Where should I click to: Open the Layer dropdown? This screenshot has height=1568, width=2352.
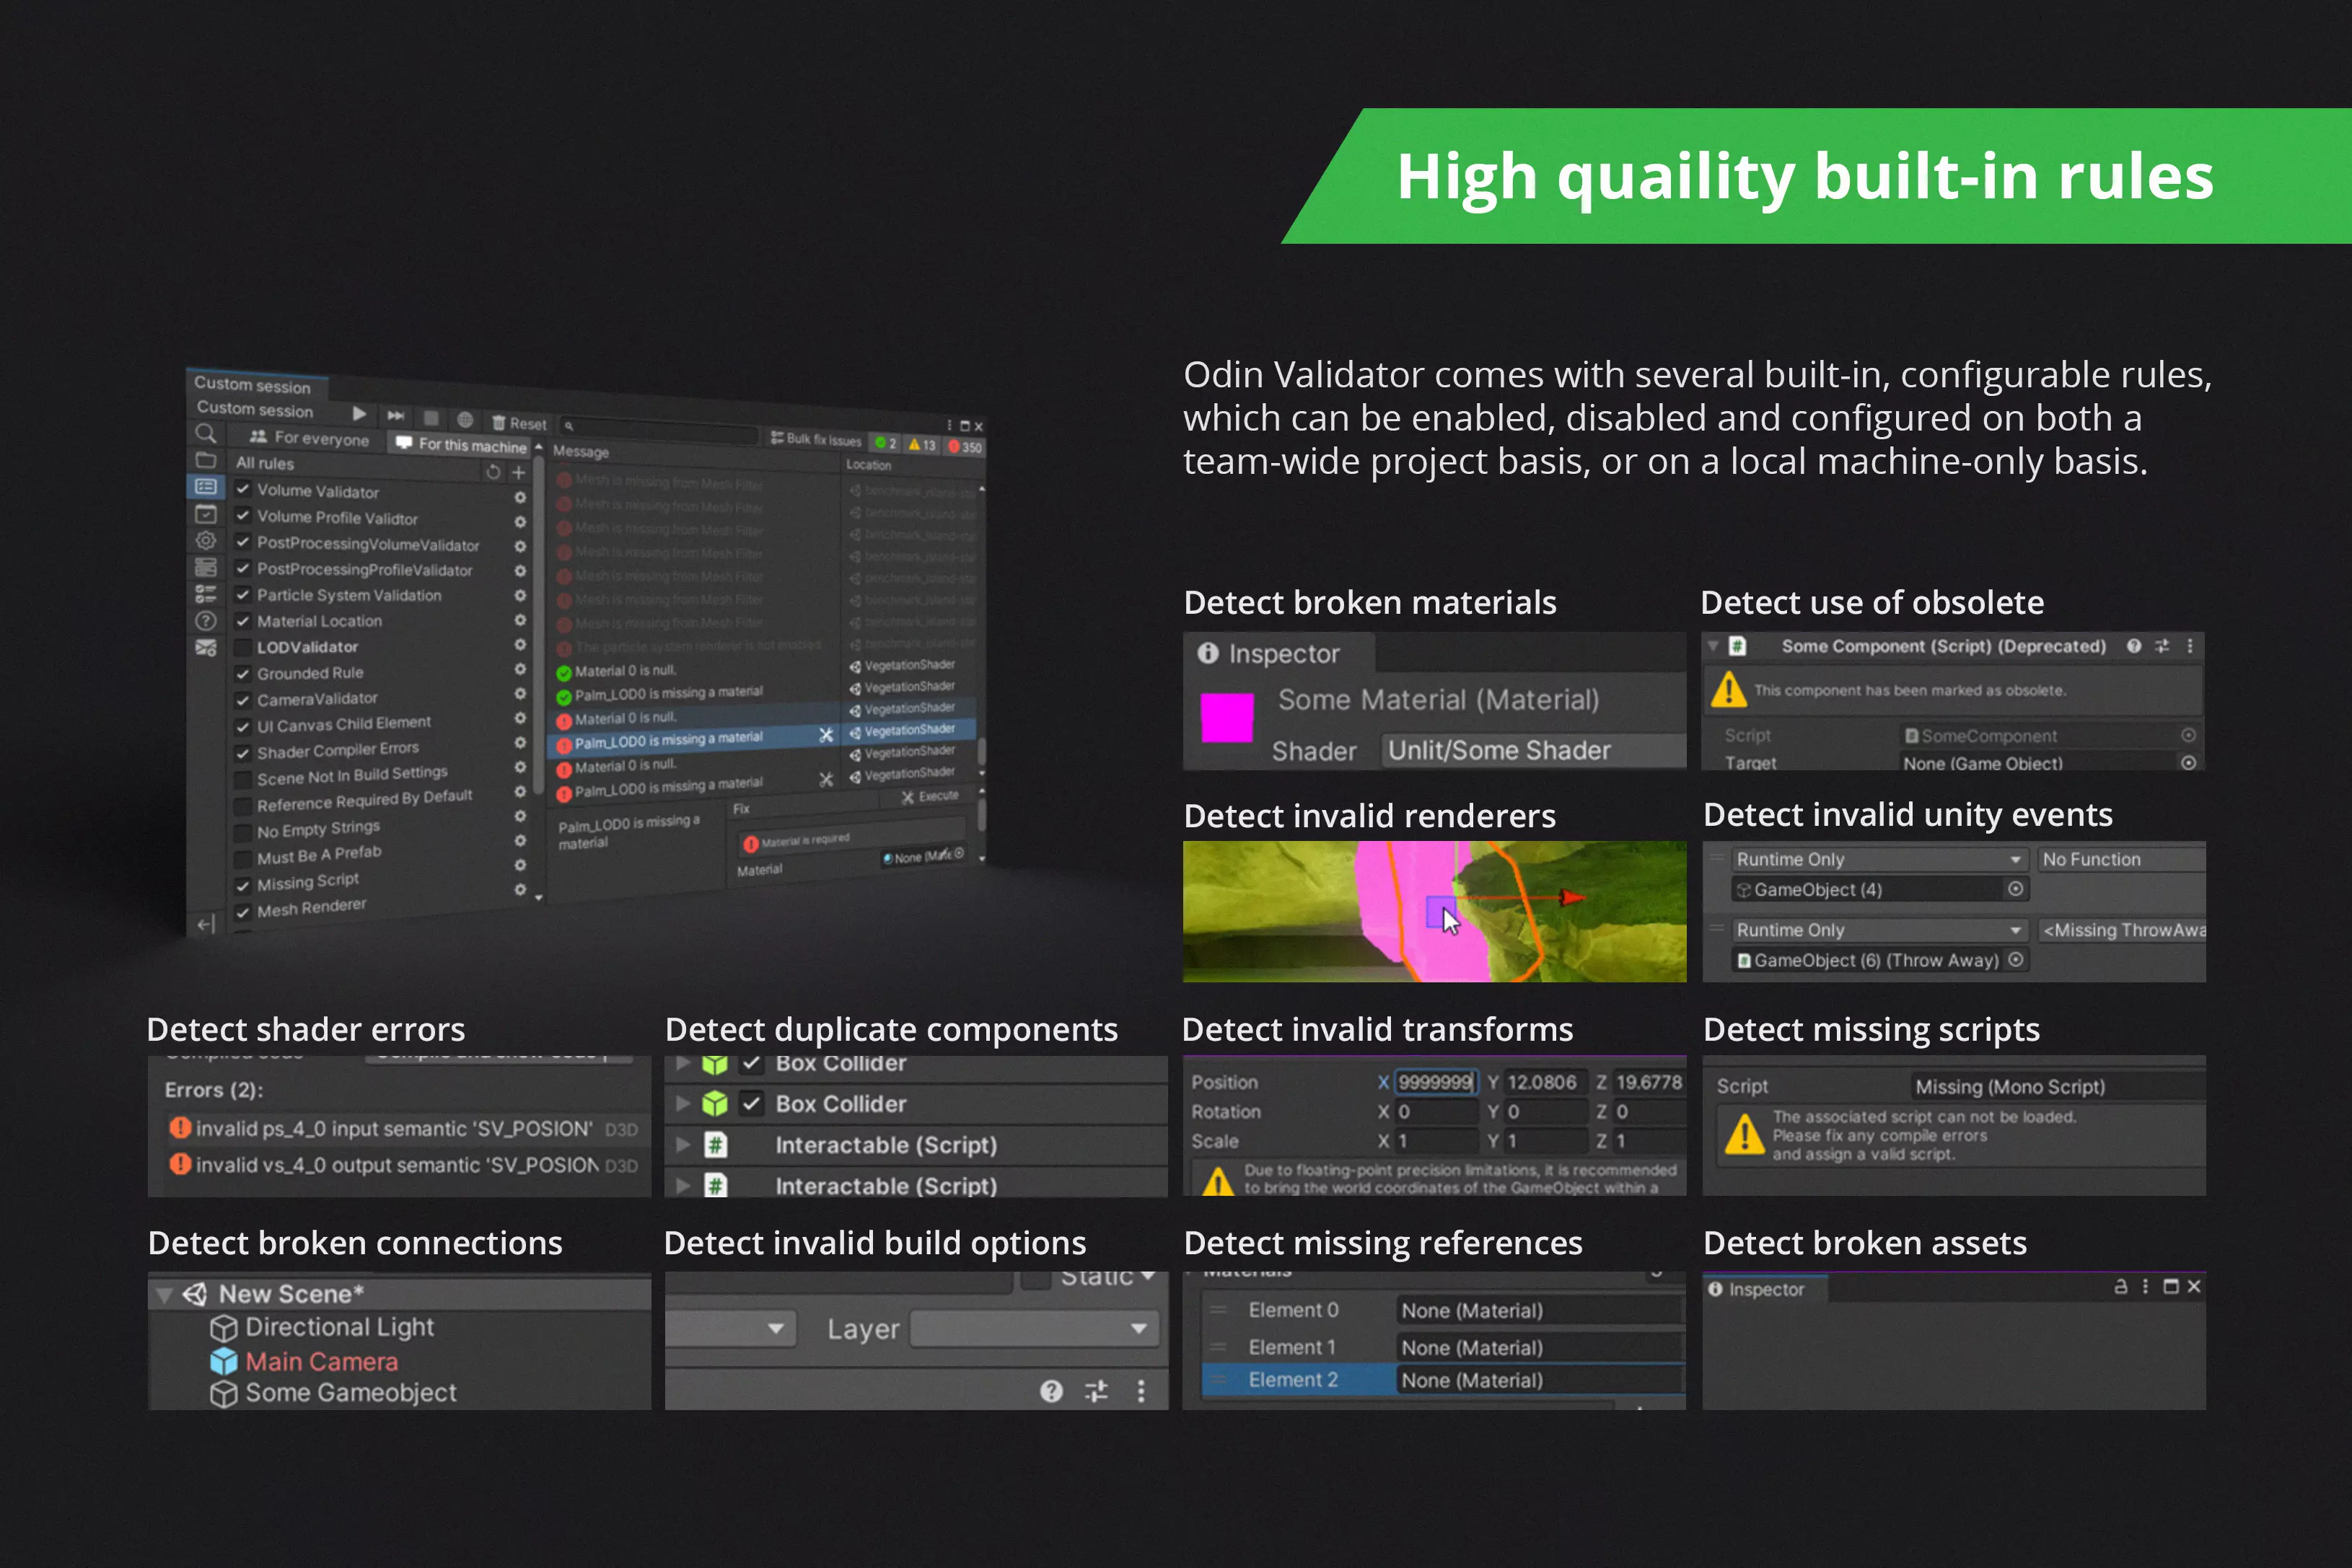1035,1329
